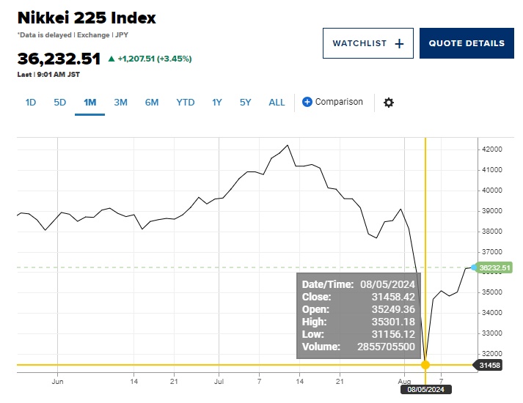Open chart settings gear icon
This screenshot has width=523, height=403.
click(389, 103)
